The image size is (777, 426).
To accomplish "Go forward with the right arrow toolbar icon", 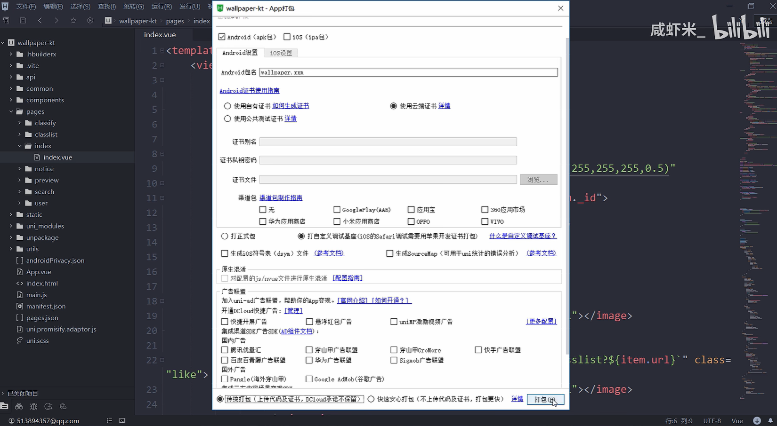I will (57, 21).
